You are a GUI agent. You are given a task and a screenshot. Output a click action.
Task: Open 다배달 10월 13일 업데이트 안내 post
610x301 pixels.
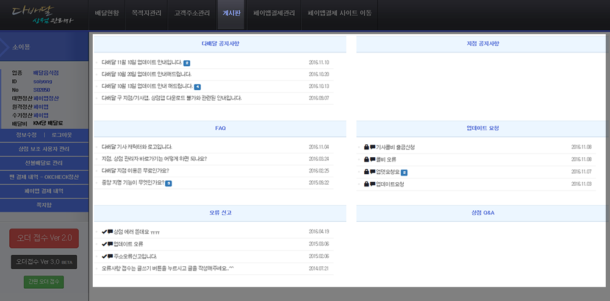147,86
